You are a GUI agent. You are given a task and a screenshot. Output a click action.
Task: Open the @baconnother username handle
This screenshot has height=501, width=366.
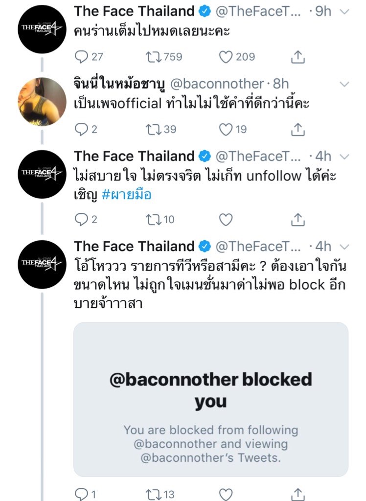[x=217, y=84]
